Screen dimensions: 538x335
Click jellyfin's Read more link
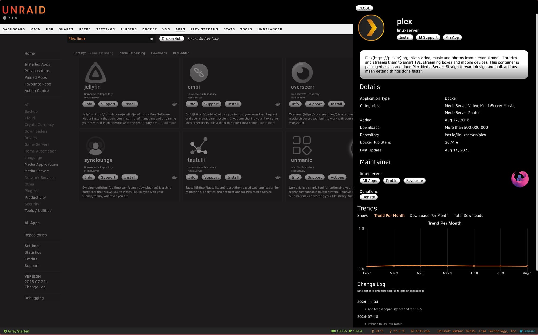pos(168,123)
